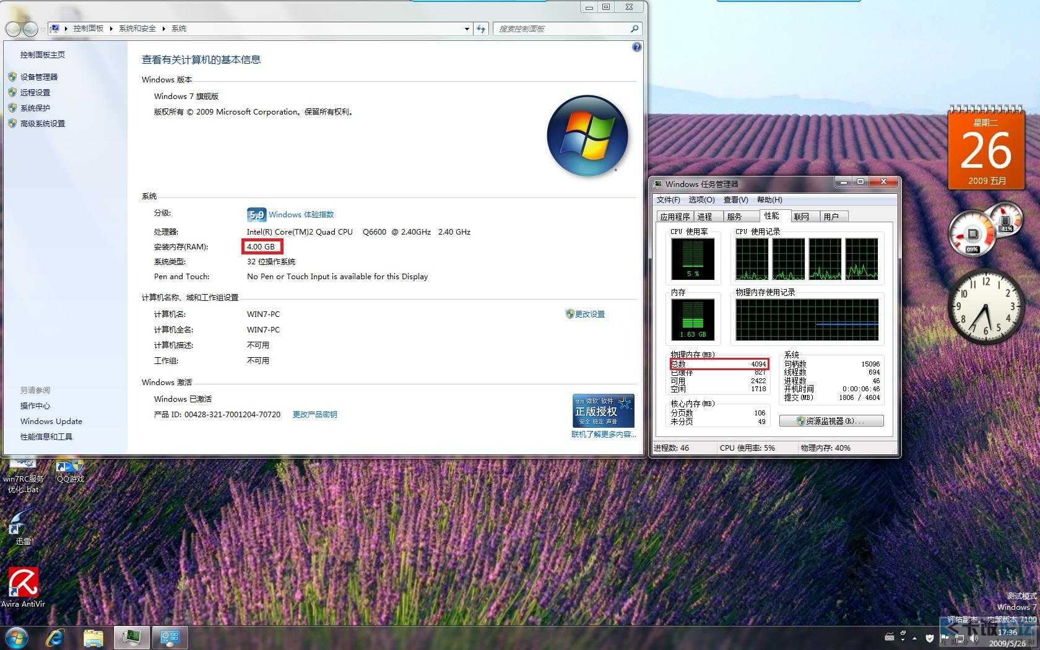Open the Xunlei desktop shortcut
The height and width of the screenshot is (650, 1040).
click(23, 526)
